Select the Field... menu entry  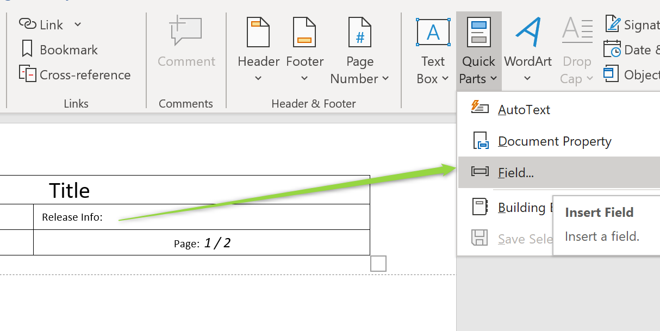tap(515, 173)
